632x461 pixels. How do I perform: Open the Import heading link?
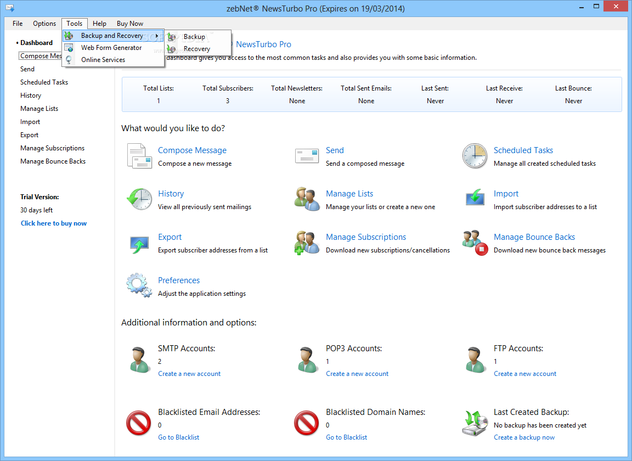[x=506, y=194]
